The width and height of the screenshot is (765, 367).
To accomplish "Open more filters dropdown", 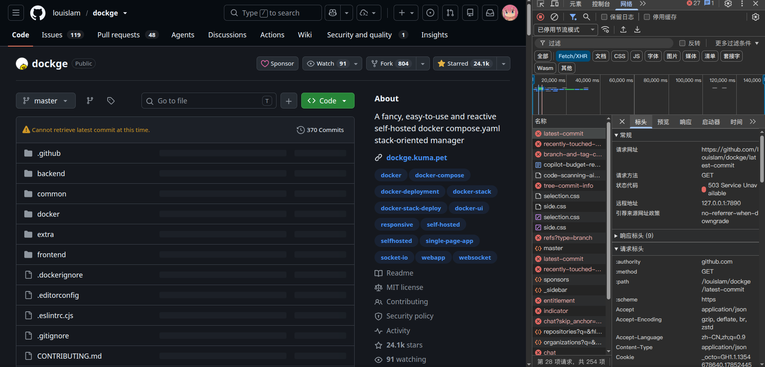I will coord(737,43).
